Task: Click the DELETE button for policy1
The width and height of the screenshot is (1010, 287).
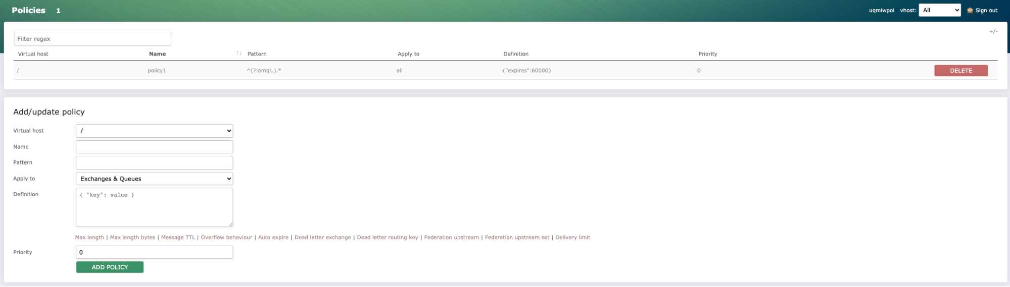Action: (960, 71)
